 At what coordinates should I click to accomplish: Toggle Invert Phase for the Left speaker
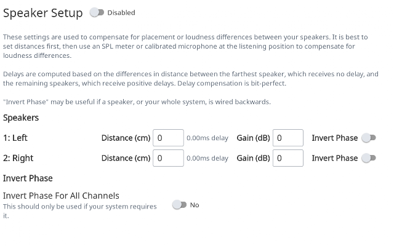pyautogui.click(x=369, y=138)
